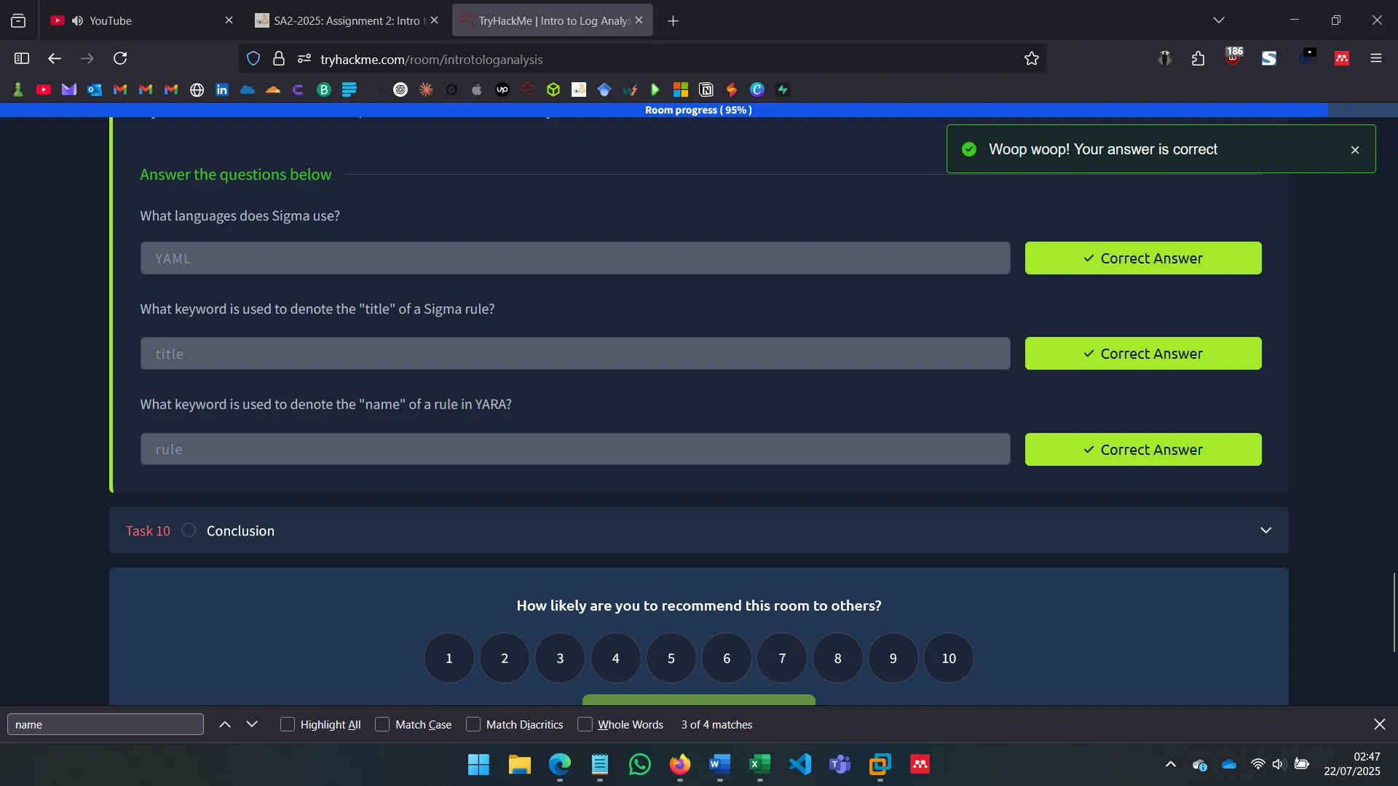
Task: Jump to the next 'name' match
Action: [253, 724]
